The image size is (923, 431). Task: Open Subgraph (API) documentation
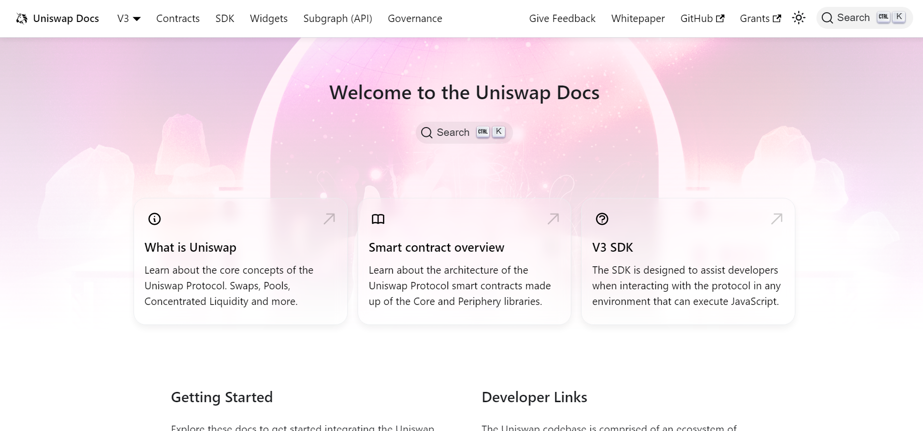coord(338,19)
